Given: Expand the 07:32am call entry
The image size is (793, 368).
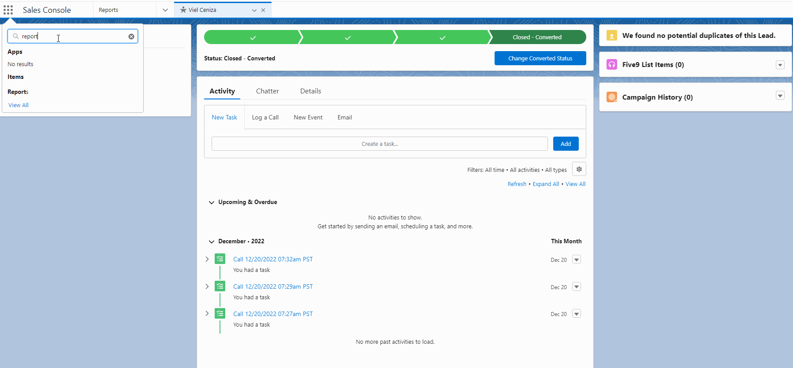Looking at the screenshot, I should pyautogui.click(x=207, y=259).
